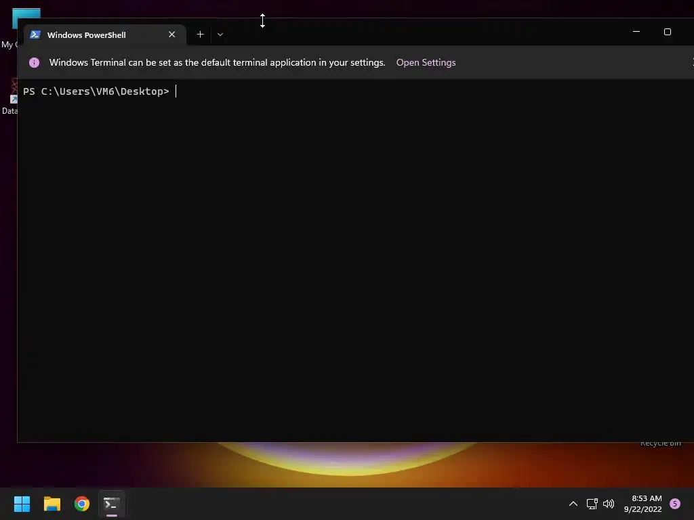Open File Explorer from the taskbar
This screenshot has width=694, height=520.
52,504
